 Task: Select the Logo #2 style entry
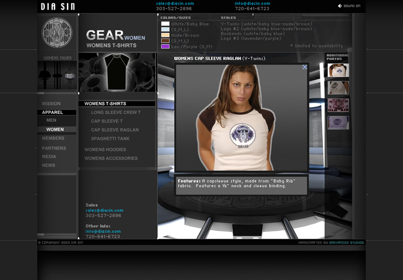pos(266,29)
